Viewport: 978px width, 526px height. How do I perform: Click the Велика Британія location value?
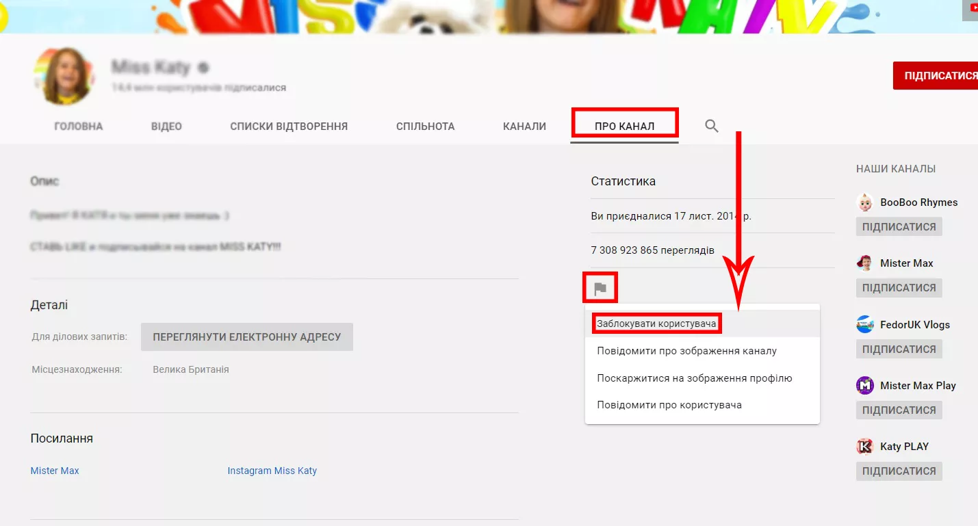pyautogui.click(x=191, y=369)
